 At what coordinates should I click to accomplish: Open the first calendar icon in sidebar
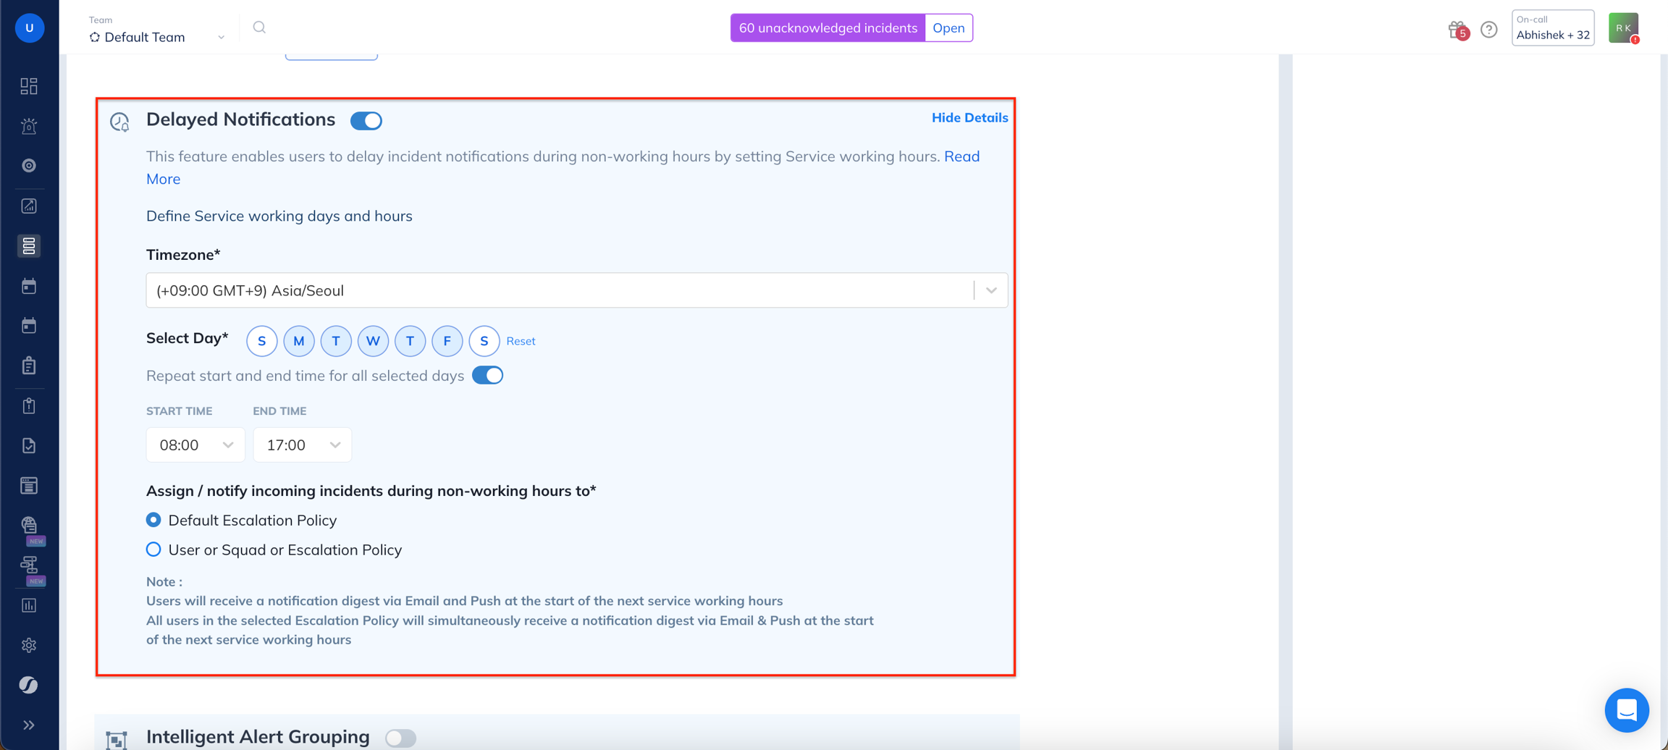point(29,286)
